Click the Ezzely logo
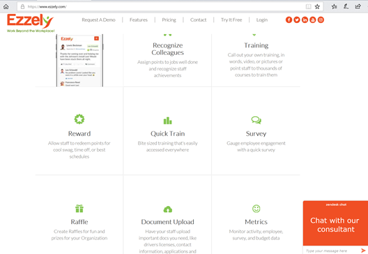Screen dimensions: 368x254 [x=30, y=23]
